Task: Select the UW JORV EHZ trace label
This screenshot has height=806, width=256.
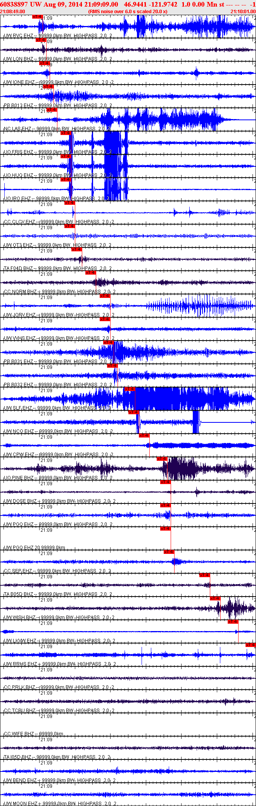Action: (x=59, y=315)
